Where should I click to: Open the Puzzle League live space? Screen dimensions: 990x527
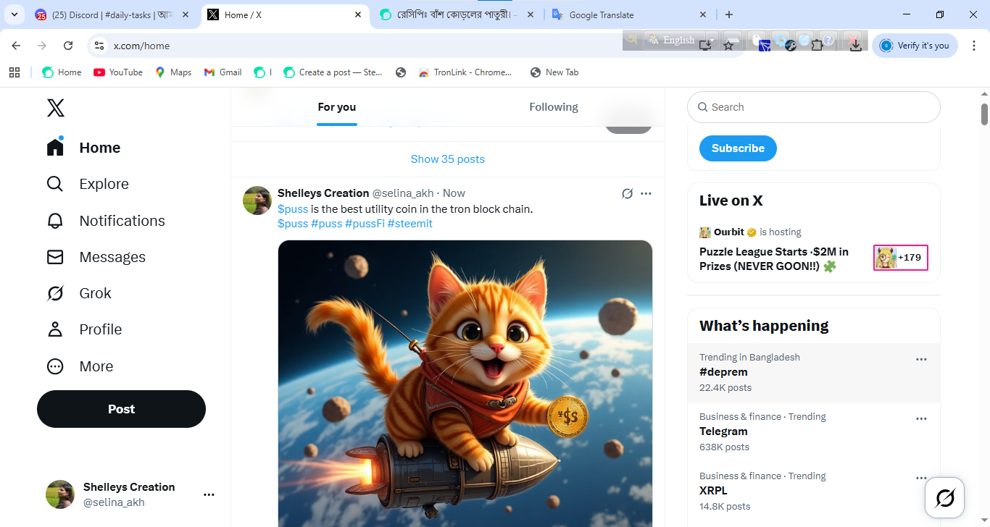pyautogui.click(x=774, y=258)
